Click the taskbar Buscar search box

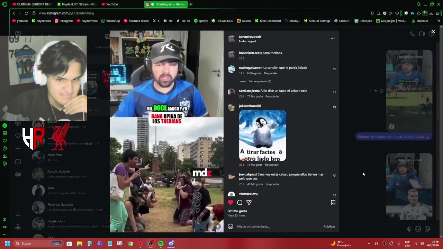[x=39, y=243]
